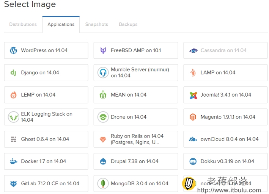
Task: Choose ownCloud 8.0.4 on 14.04 text
Action: coord(230,139)
